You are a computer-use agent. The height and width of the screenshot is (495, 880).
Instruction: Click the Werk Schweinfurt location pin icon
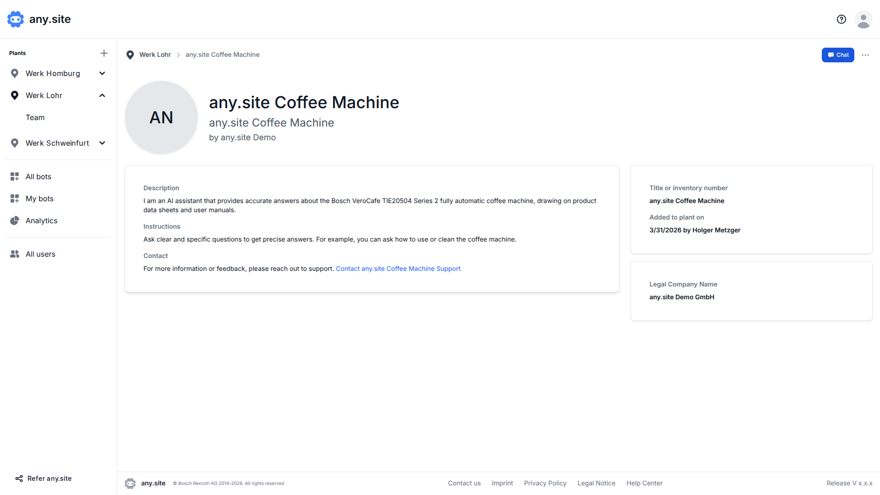[x=15, y=143]
